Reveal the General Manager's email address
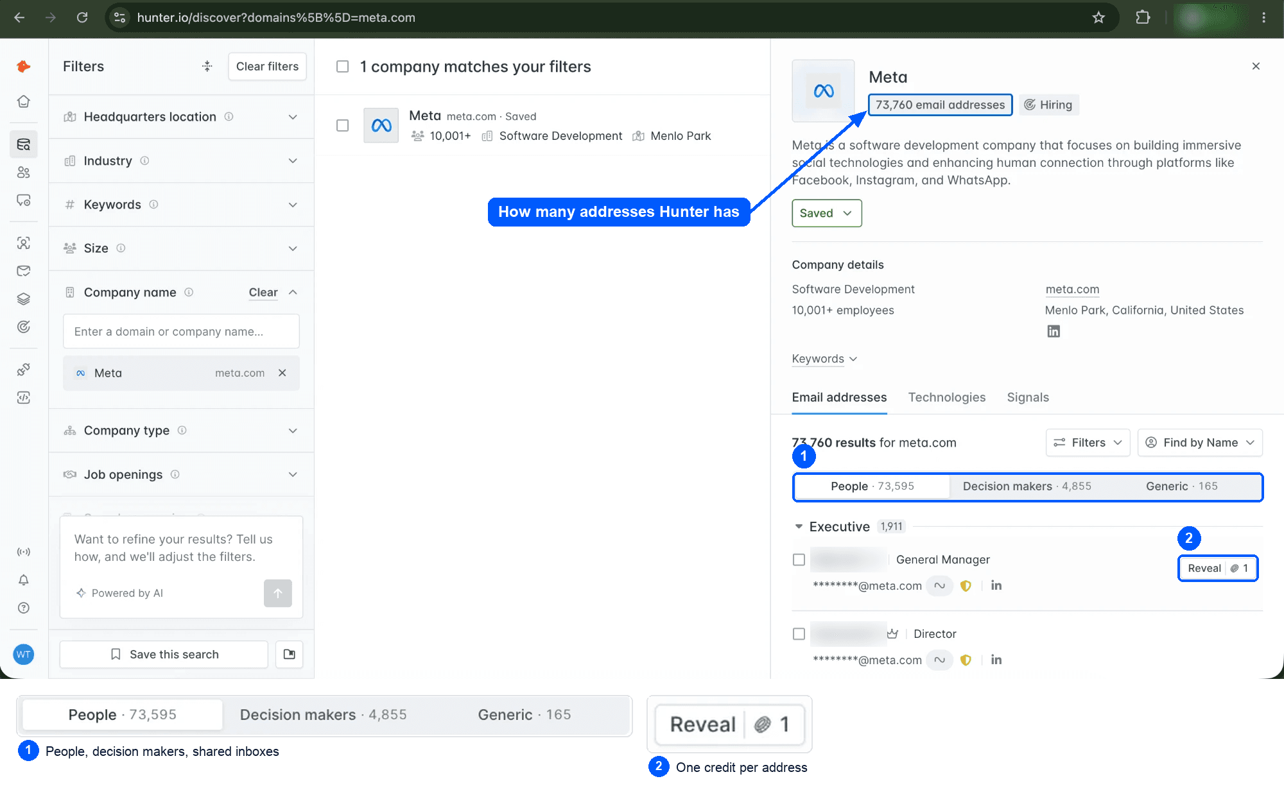Image resolution: width=1284 pixels, height=797 pixels. (x=1217, y=568)
